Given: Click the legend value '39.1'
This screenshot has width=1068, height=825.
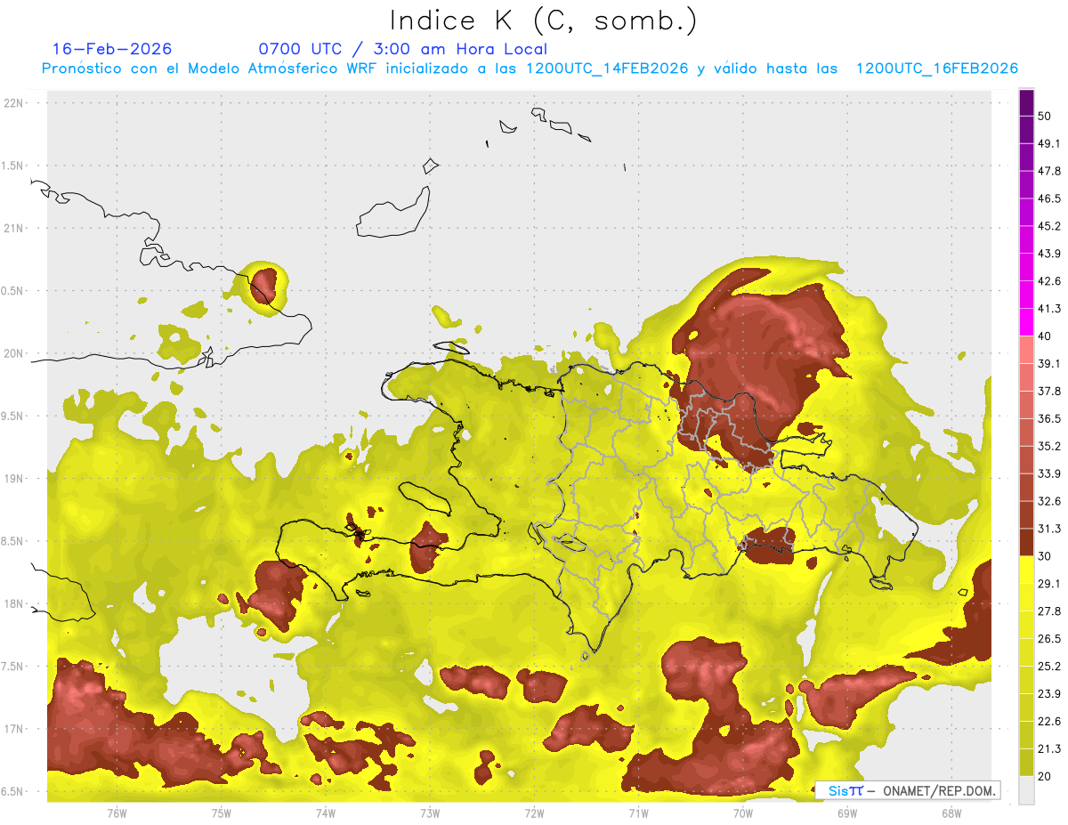Looking at the screenshot, I should (1049, 363).
